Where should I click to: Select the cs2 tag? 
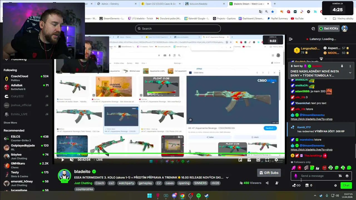(111, 183)
